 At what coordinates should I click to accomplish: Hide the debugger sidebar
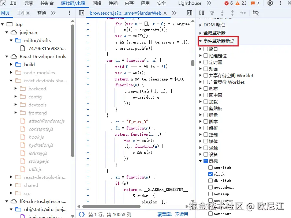[190, 13]
